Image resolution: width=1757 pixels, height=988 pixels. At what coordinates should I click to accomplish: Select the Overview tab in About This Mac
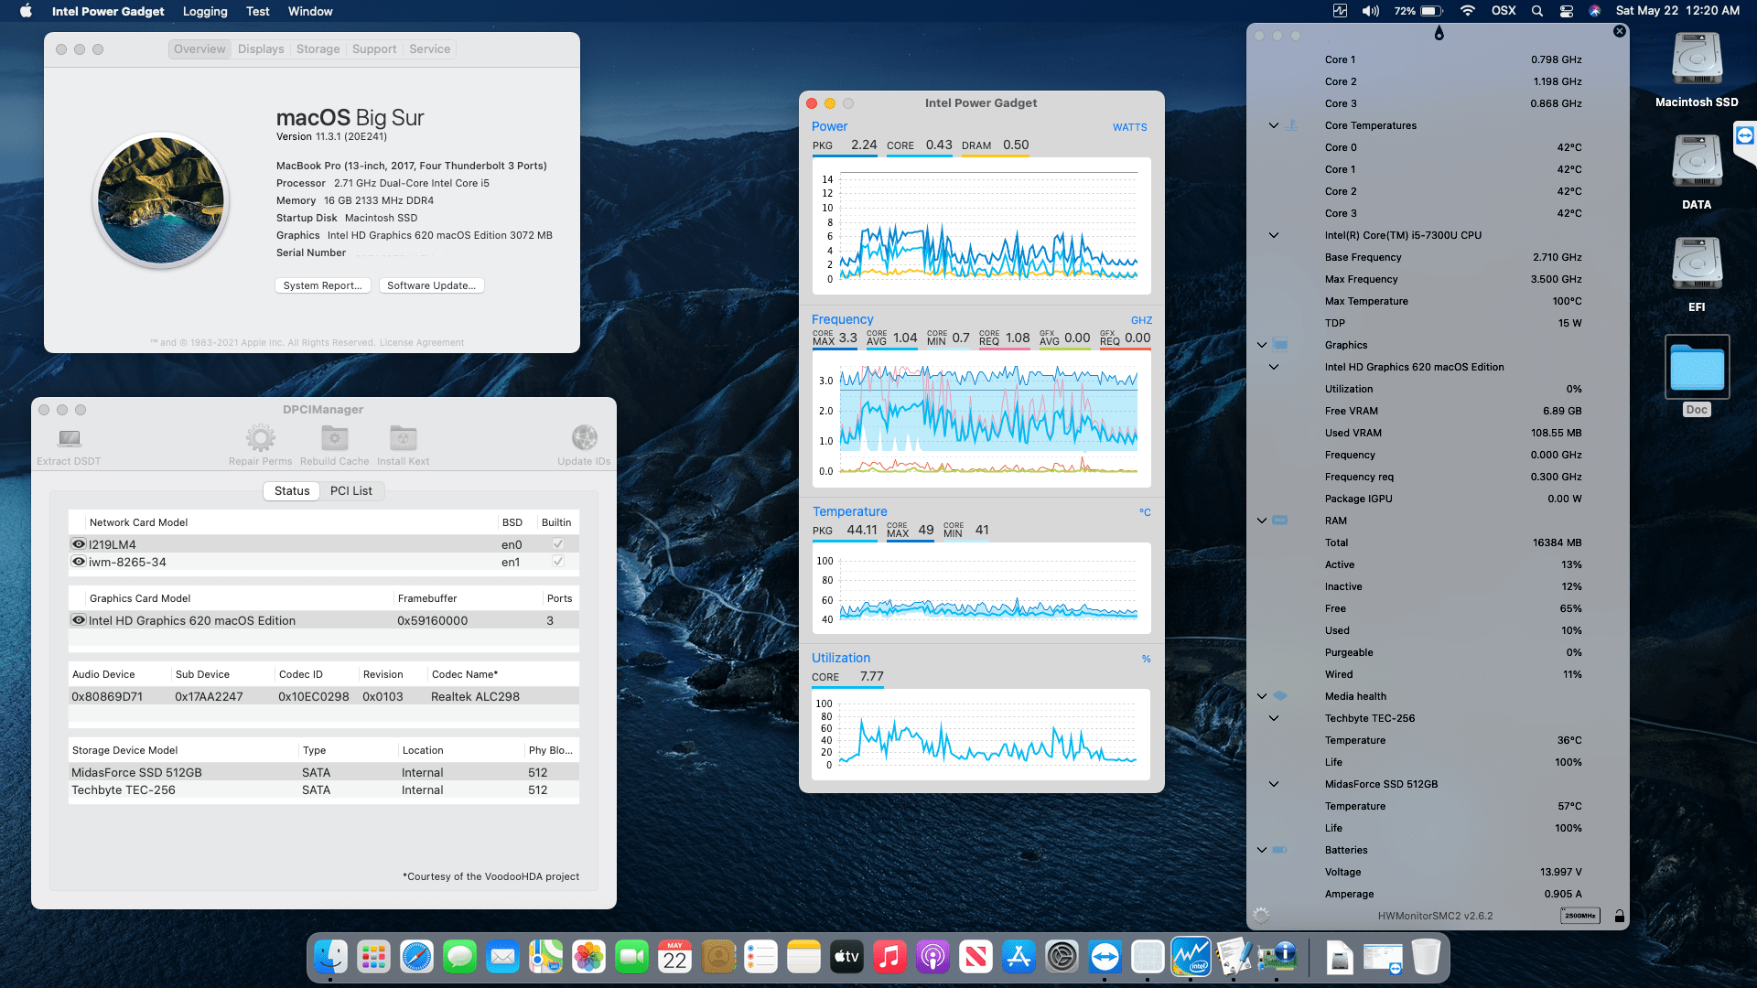[x=199, y=49]
